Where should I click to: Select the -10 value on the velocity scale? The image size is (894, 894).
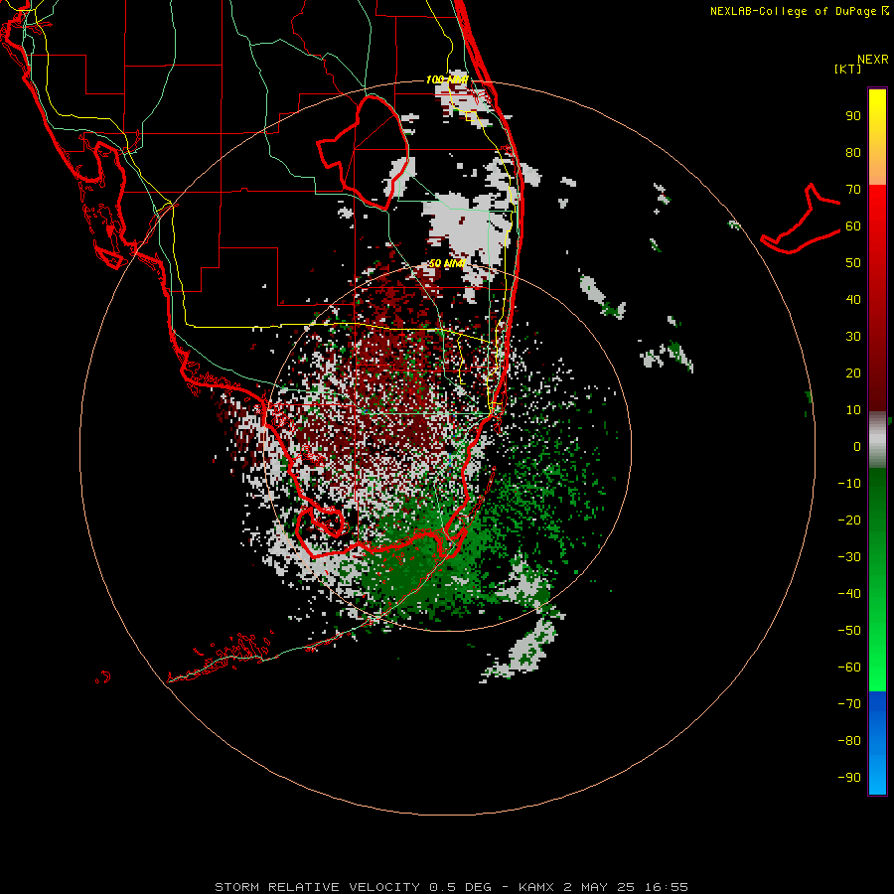point(849,484)
